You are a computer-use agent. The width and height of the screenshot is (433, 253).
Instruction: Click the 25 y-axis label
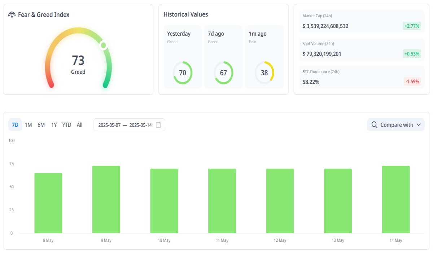click(x=11, y=210)
